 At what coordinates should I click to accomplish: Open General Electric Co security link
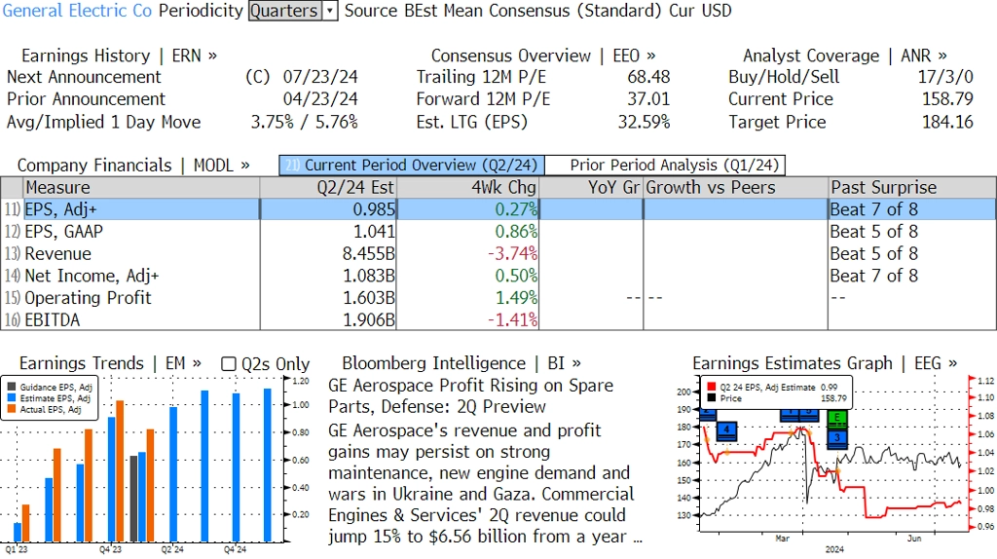click(x=77, y=11)
